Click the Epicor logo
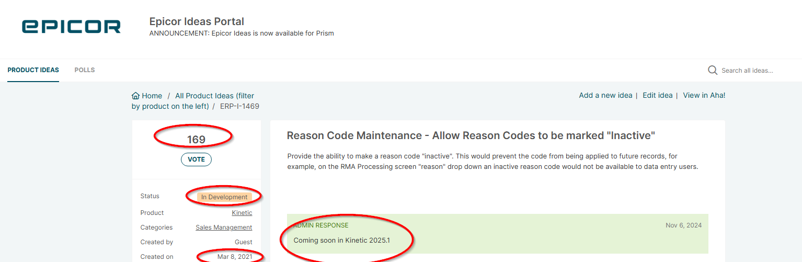Screen dimensions: 802x262 click(x=71, y=27)
